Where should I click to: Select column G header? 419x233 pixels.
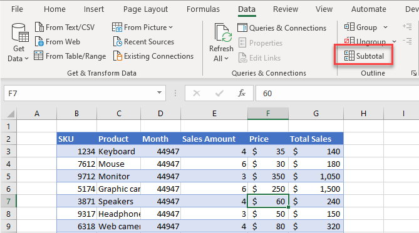click(316, 114)
